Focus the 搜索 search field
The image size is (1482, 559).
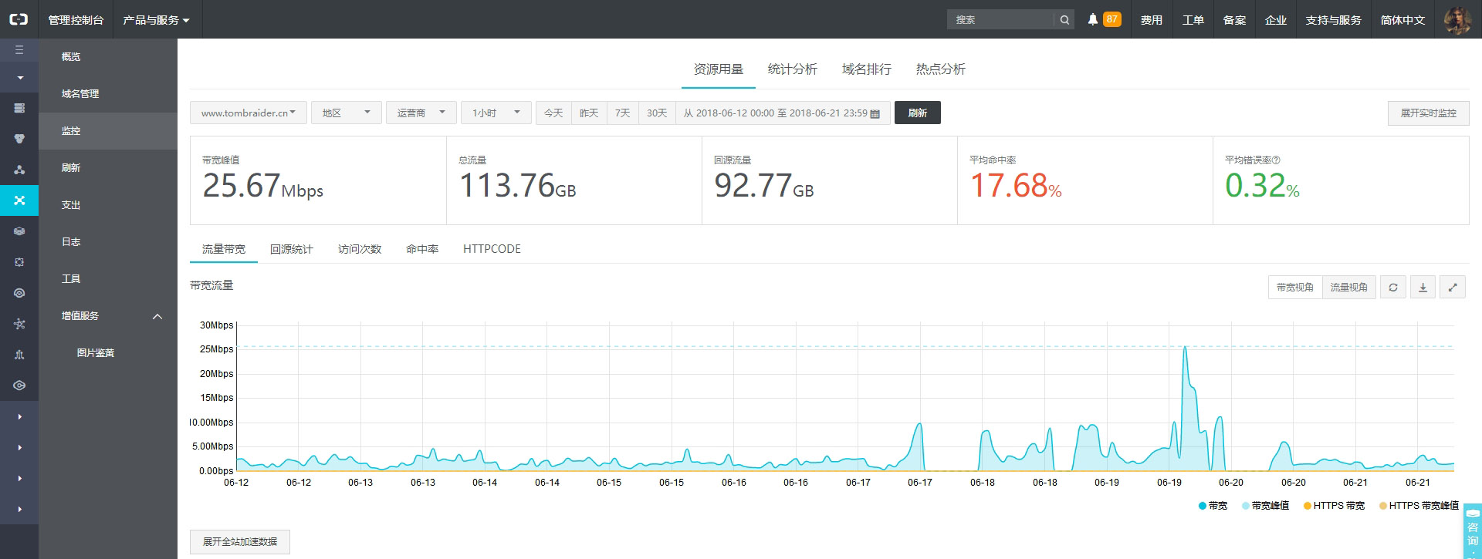point(1000,20)
